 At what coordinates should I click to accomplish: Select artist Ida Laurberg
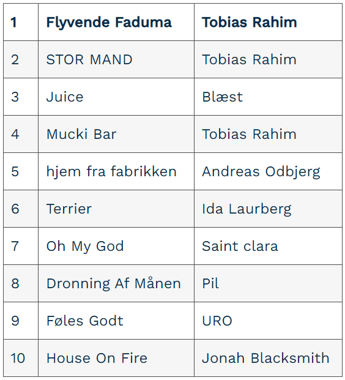coord(247,209)
